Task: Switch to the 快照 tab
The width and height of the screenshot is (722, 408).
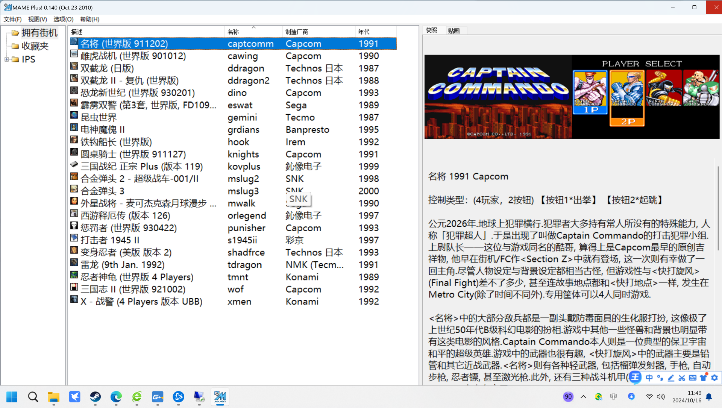Action: point(431,30)
